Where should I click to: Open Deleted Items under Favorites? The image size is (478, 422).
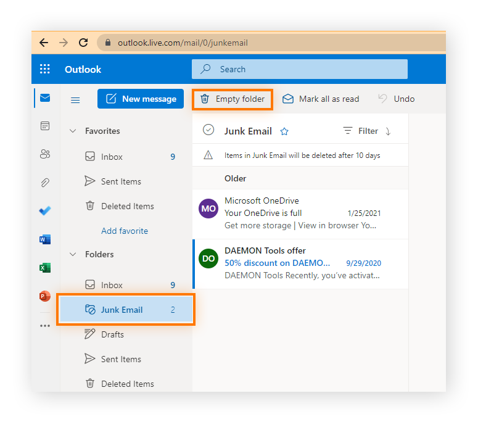click(x=126, y=206)
